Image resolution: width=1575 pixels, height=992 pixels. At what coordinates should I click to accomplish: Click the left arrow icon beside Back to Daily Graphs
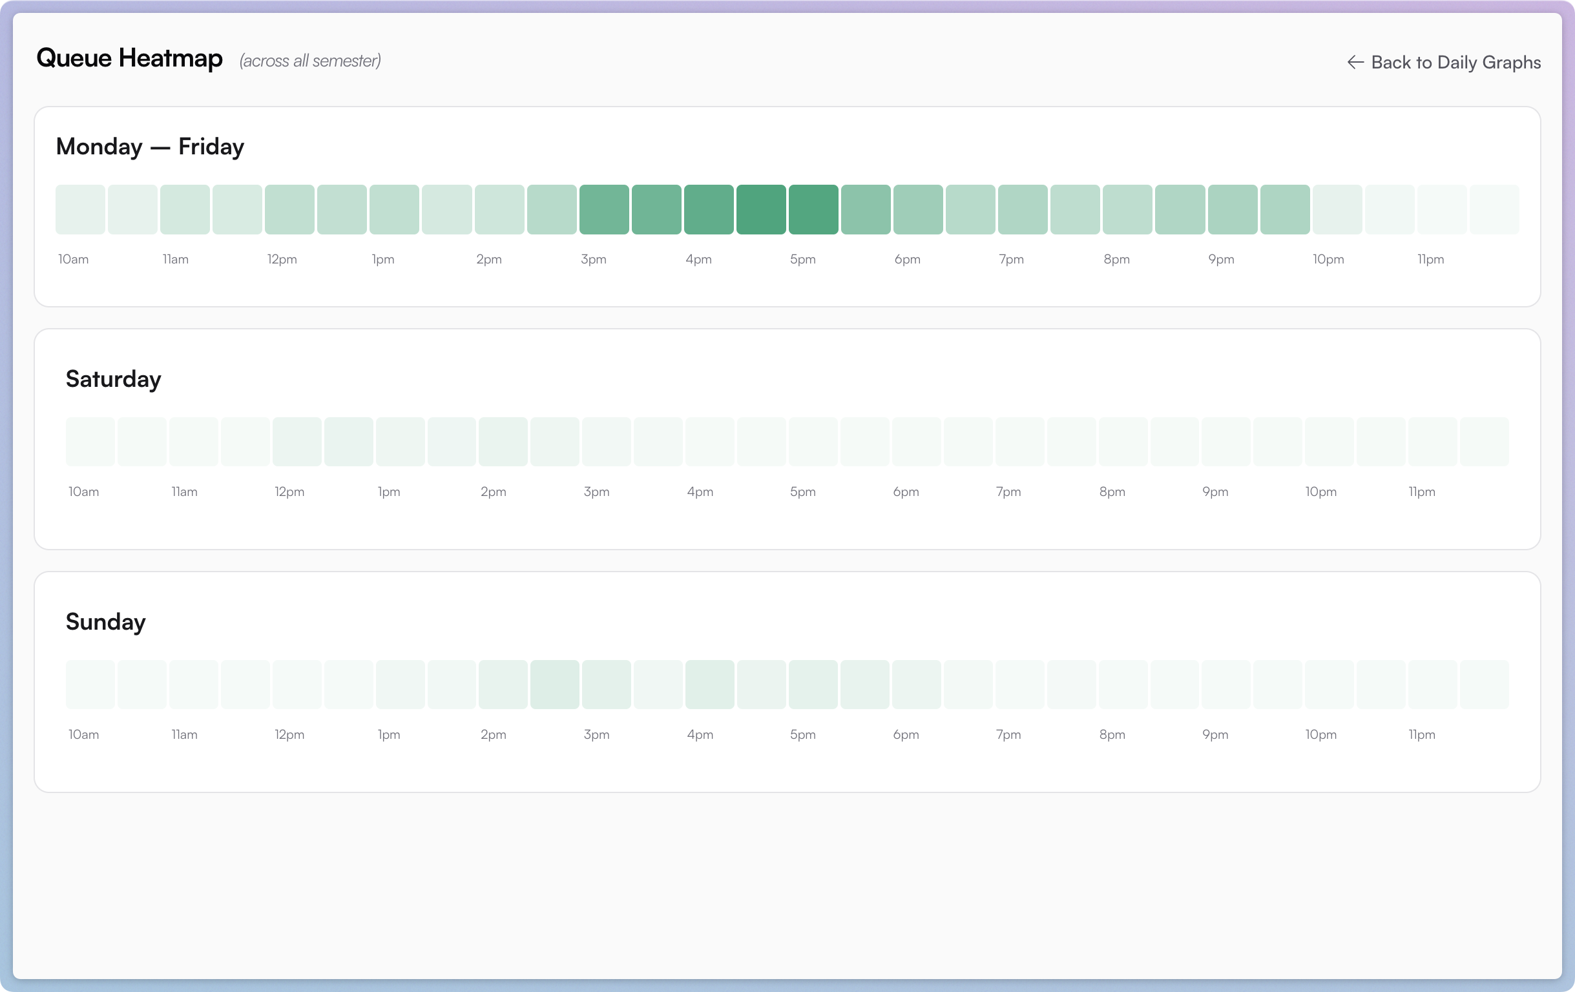click(x=1355, y=62)
